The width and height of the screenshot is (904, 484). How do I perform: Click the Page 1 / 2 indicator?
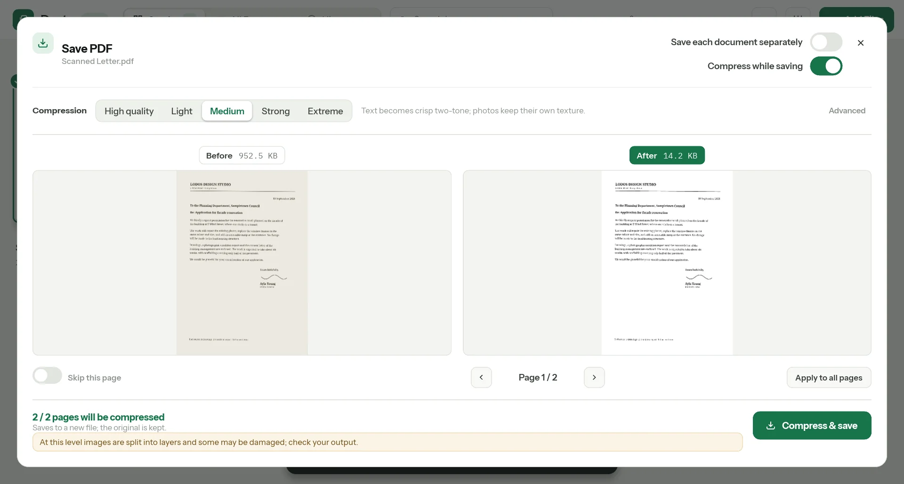point(538,377)
